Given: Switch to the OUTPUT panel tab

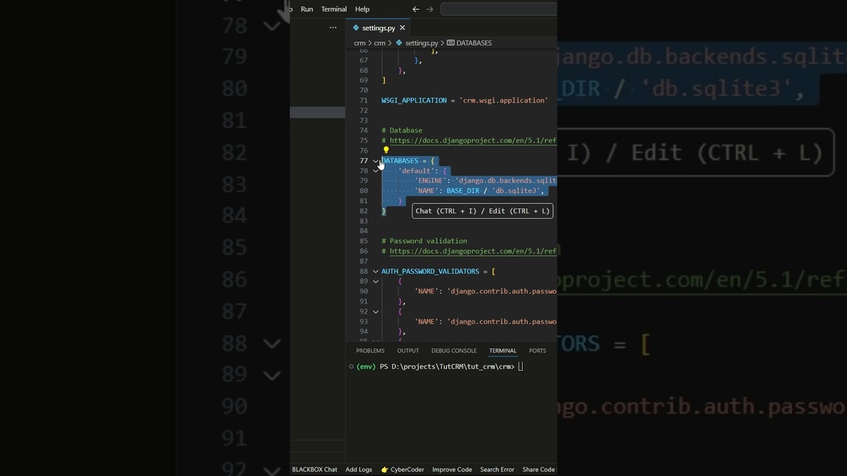Looking at the screenshot, I should 408,351.
